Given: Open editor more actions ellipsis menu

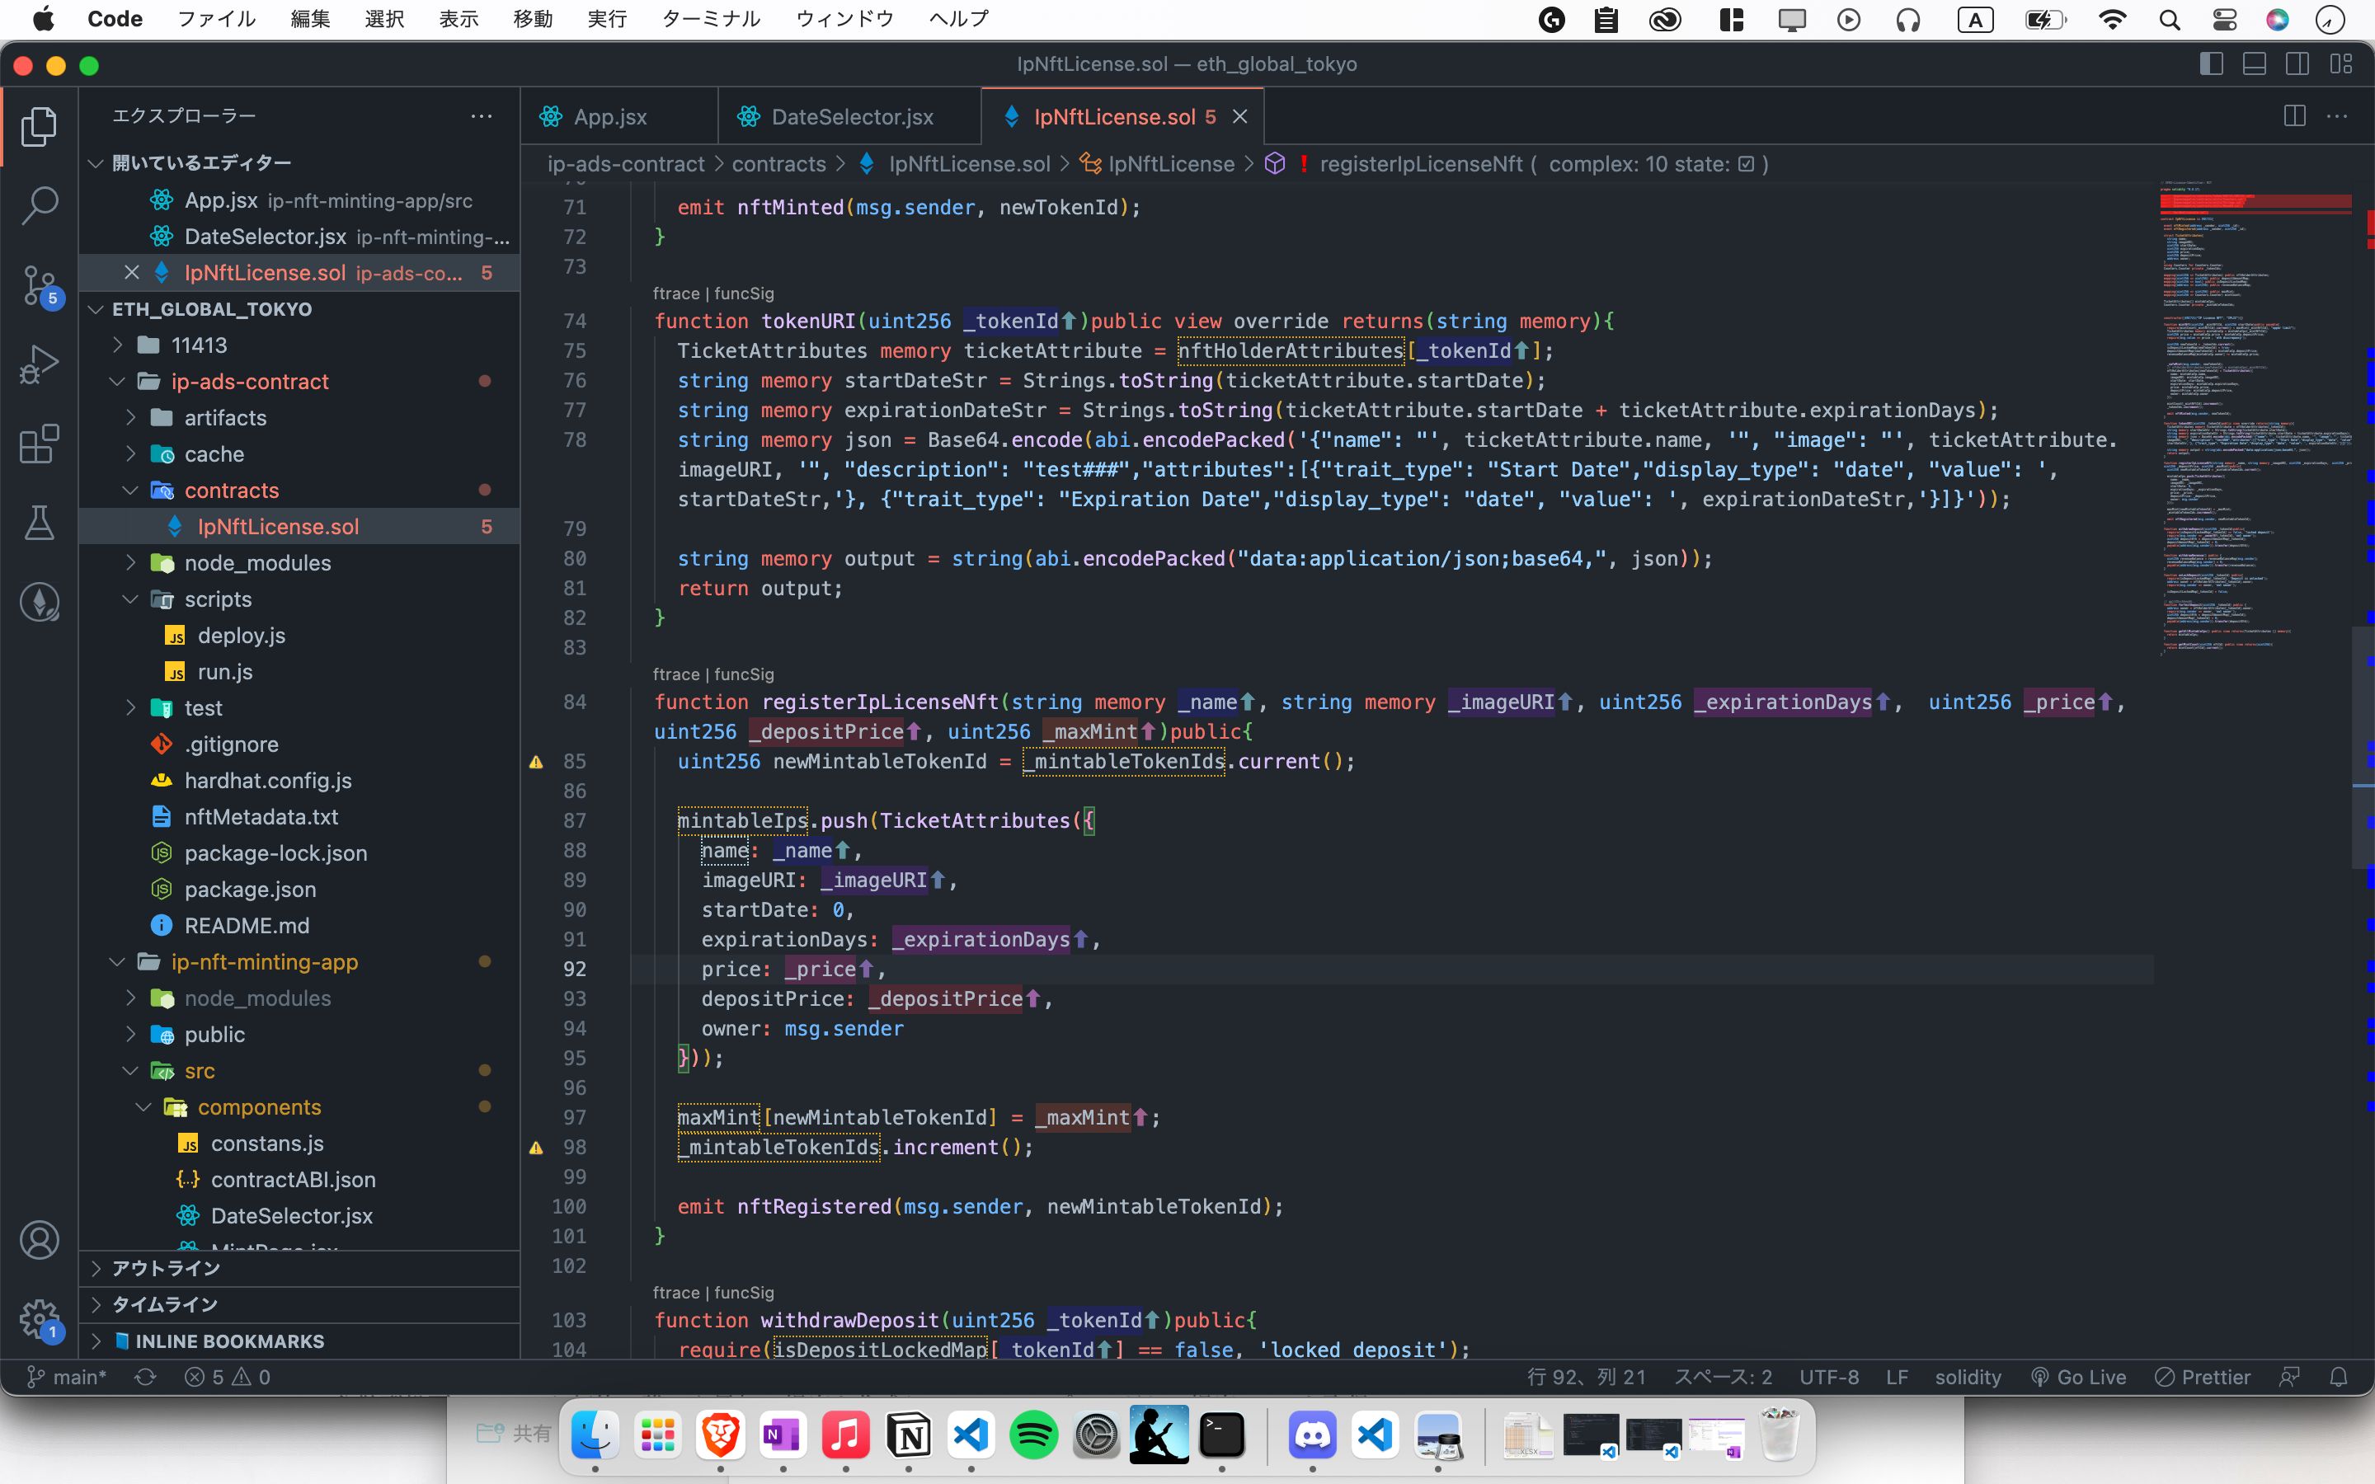Looking at the screenshot, I should click(2338, 115).
